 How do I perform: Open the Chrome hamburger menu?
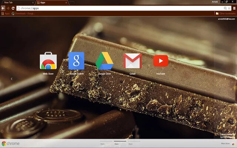click(x=234, y=8)
